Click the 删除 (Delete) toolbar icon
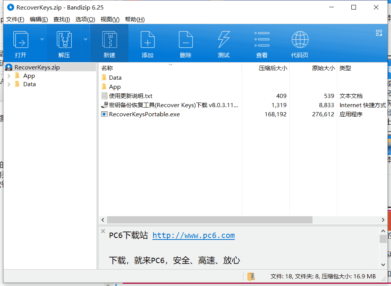 tap(186, 40)
